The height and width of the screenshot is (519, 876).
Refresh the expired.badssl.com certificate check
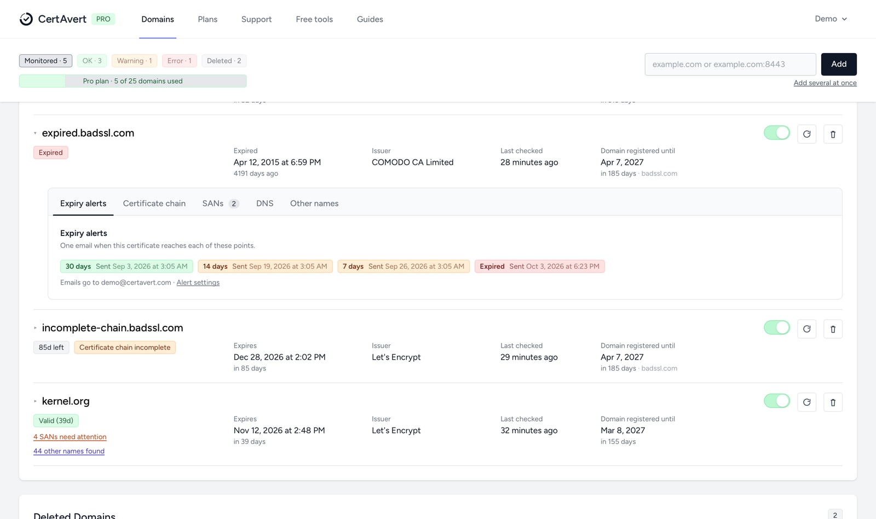[806, 134]
